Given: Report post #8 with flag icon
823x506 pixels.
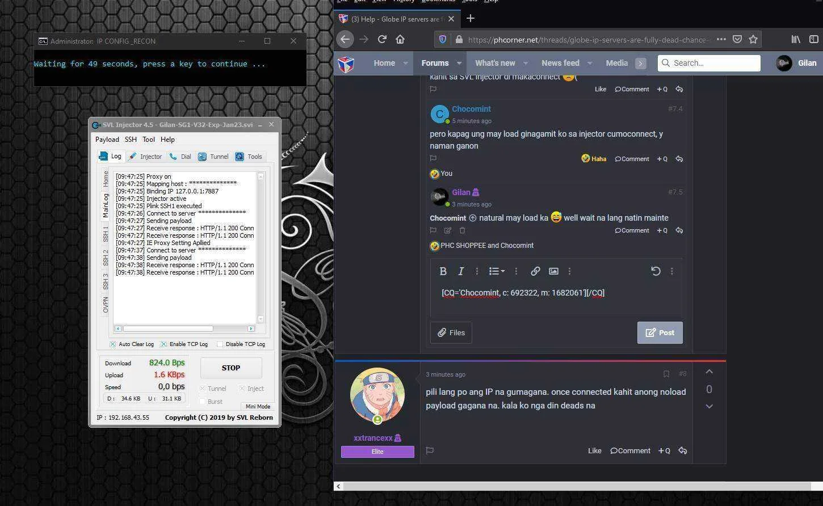Looking at the screenshot, I should click(430, 450).
